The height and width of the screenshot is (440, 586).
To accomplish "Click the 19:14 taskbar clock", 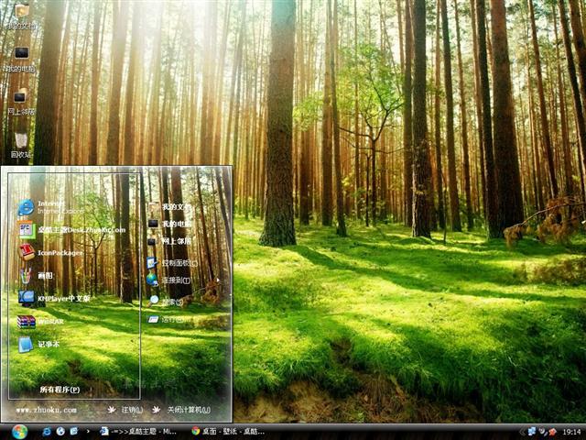I will point(571,432).
